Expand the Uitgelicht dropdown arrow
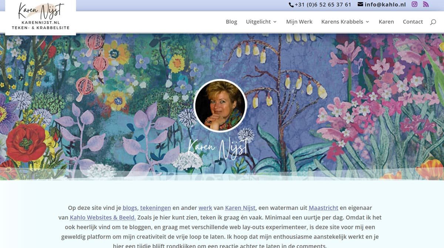 [275, 22]
